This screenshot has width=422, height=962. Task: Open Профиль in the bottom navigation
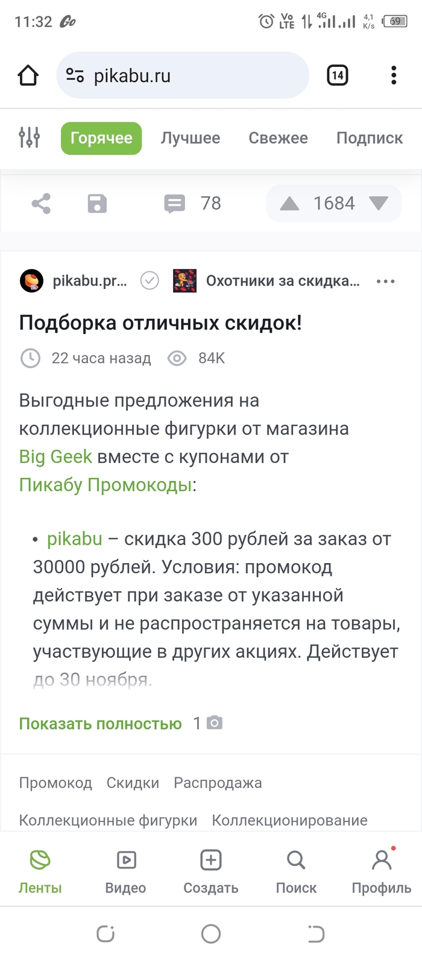(382, 871)
